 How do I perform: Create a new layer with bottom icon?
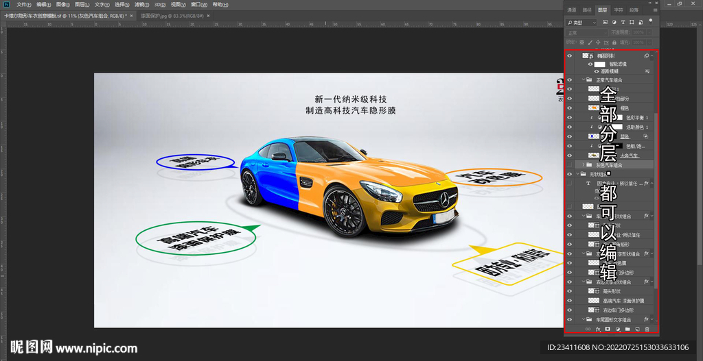tap(637, 329)
